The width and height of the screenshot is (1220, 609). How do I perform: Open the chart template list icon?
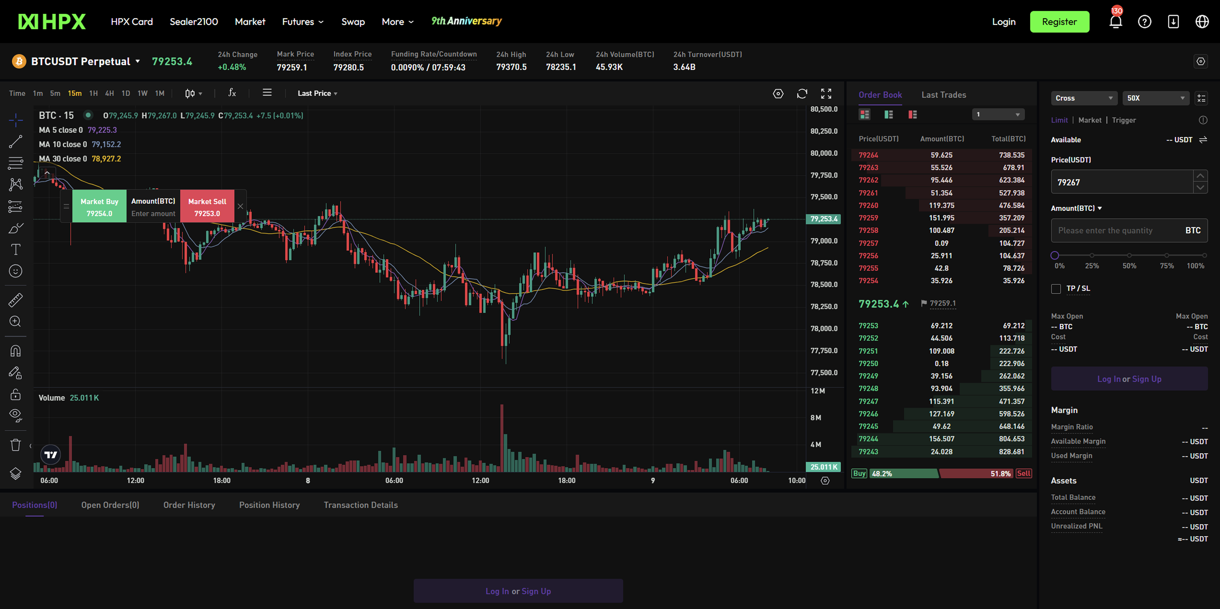[x=267, y=93]
